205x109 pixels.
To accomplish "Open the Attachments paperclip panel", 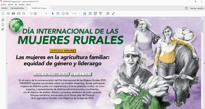I will tap(3, 29).
